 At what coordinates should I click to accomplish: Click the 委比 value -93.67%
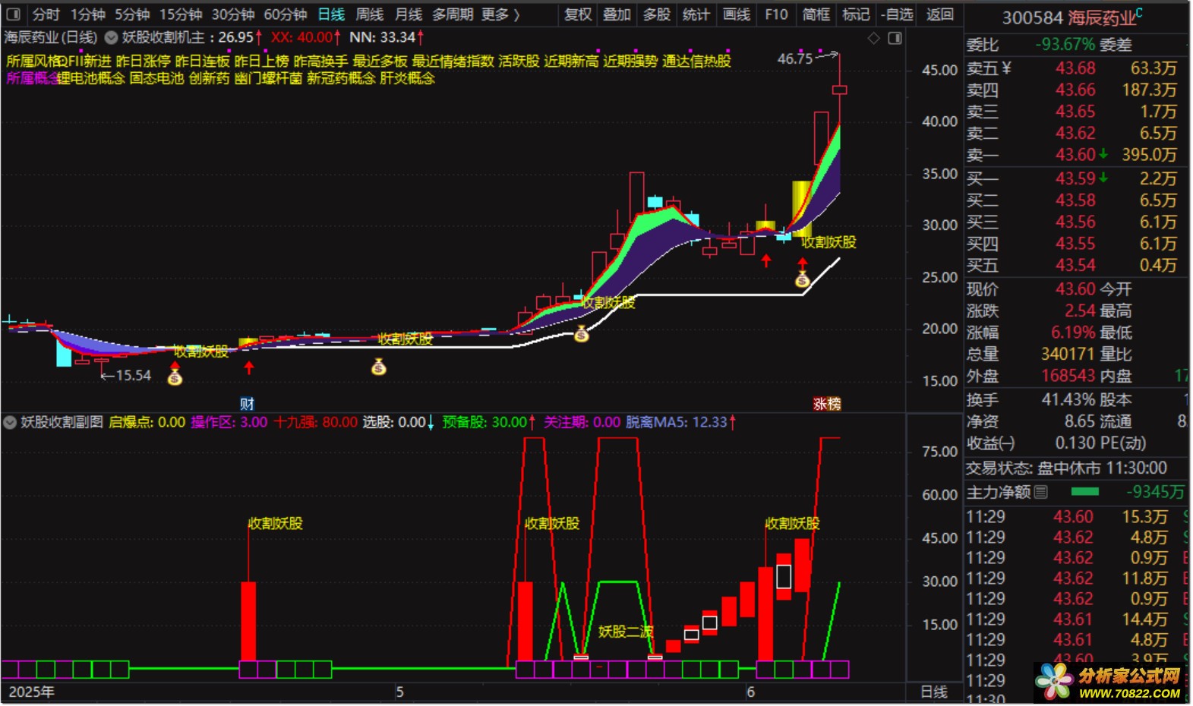click(x=1065, y=45)
